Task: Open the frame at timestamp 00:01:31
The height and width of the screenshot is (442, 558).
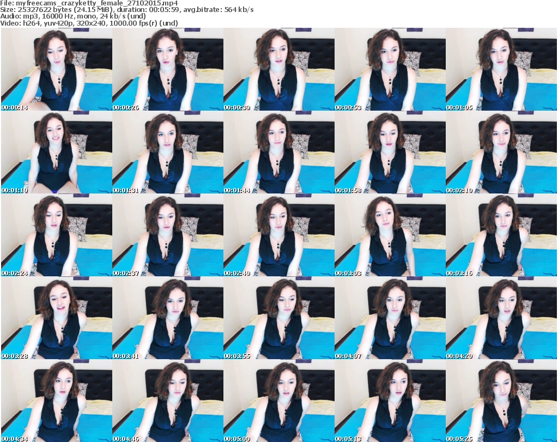Action: (x=168, y=152)
